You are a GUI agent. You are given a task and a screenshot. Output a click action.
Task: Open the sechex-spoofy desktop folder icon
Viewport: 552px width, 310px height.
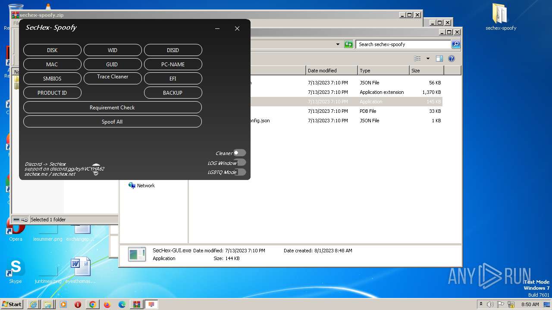(x=500, y=17)
